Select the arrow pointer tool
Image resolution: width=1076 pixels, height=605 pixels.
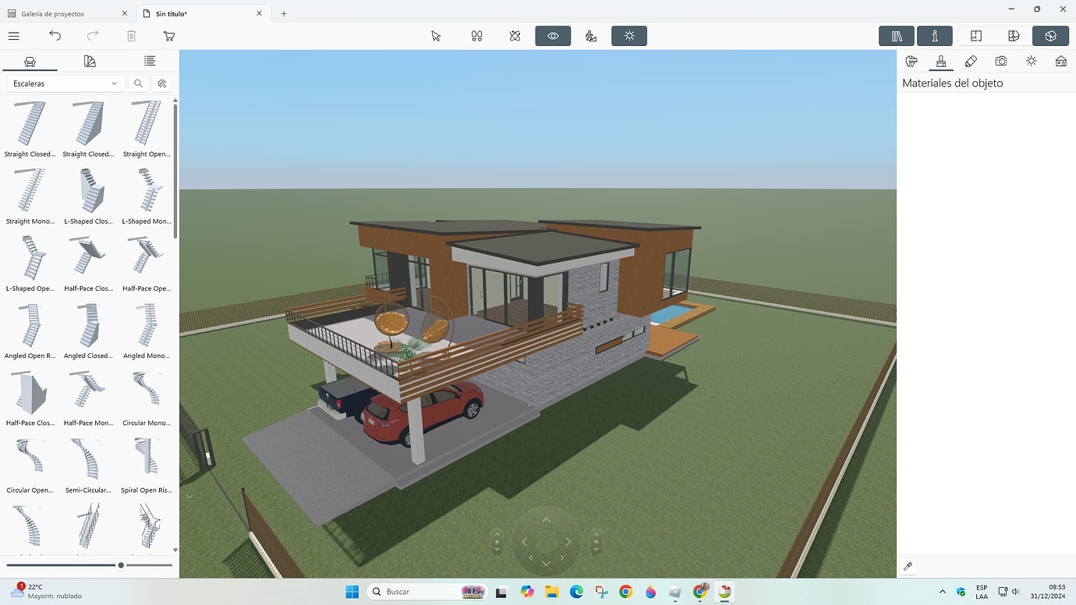pyautogui.click(x=436, y=36)
